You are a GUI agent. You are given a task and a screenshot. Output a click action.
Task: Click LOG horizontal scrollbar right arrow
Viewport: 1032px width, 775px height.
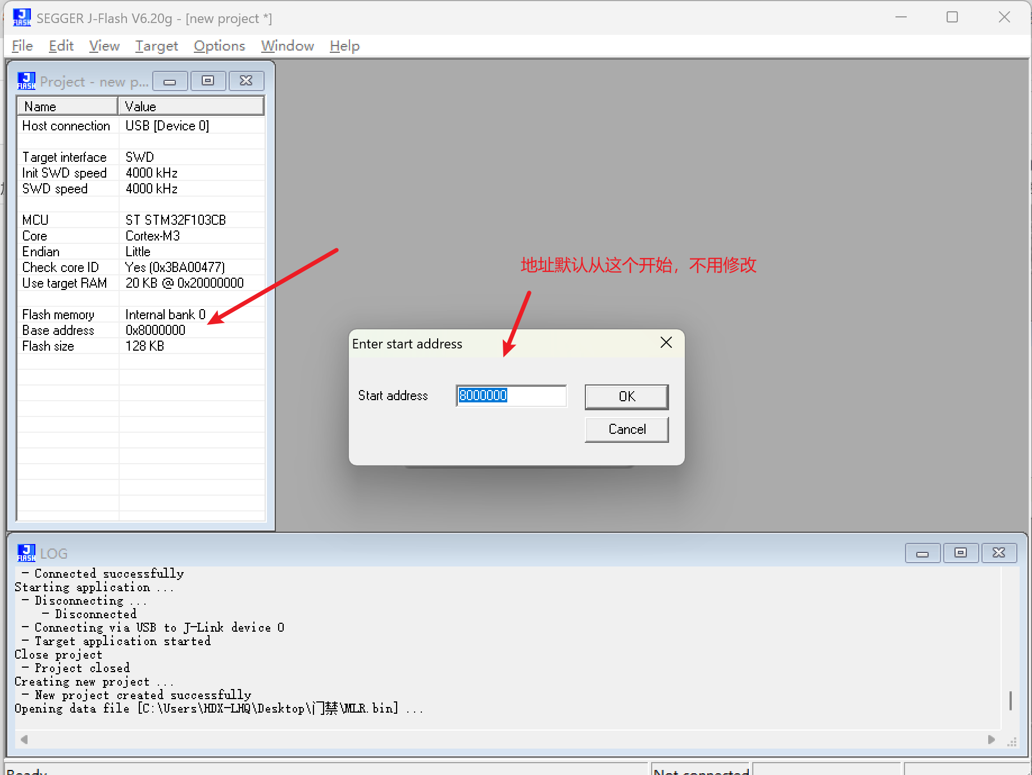click(x=992, y=740)
